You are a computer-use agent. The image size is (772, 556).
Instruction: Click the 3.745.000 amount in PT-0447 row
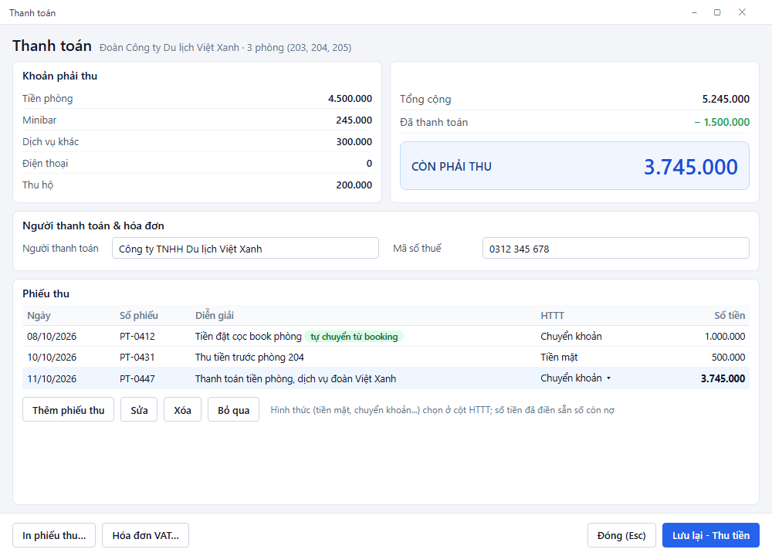(723, 378)
